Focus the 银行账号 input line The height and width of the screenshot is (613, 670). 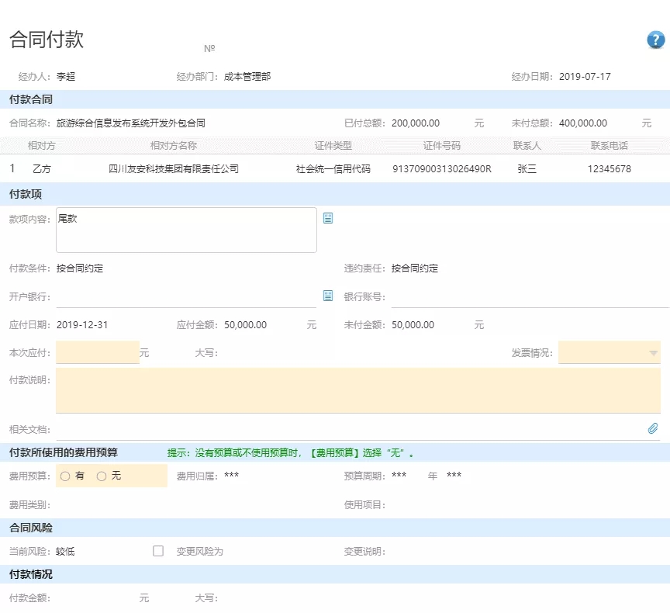[530, 296]
